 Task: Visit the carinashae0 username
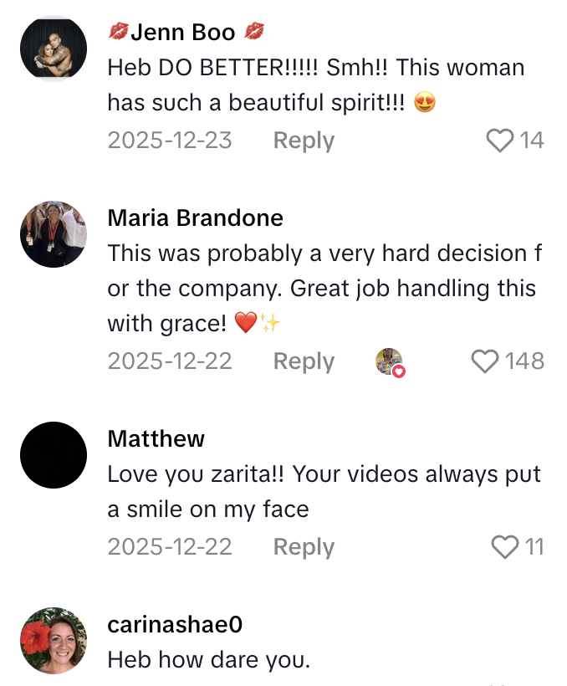176,625
